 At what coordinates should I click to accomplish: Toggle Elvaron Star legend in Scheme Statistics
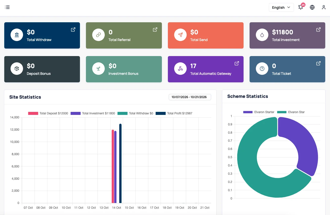tap(291, 112)
